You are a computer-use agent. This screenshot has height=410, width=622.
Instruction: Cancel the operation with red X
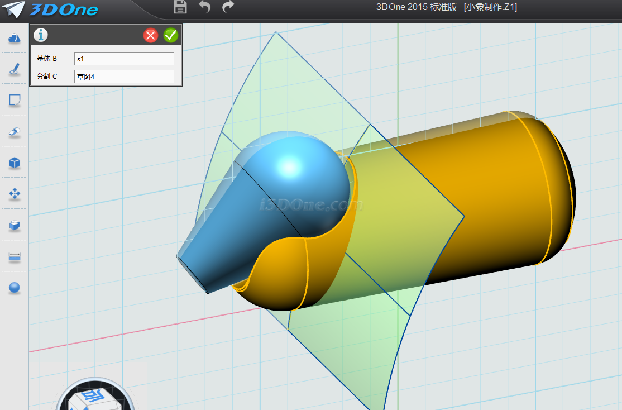click(151, 36)
